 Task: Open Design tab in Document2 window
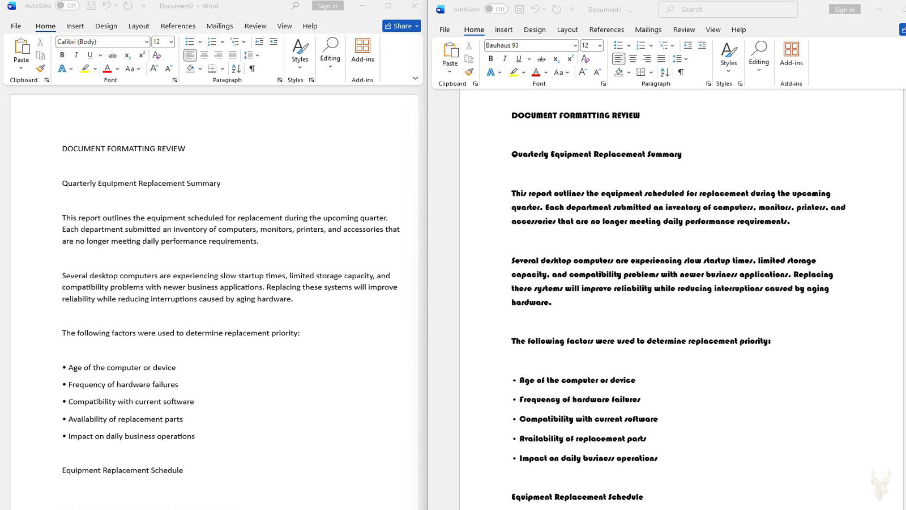tap(106, 26)
